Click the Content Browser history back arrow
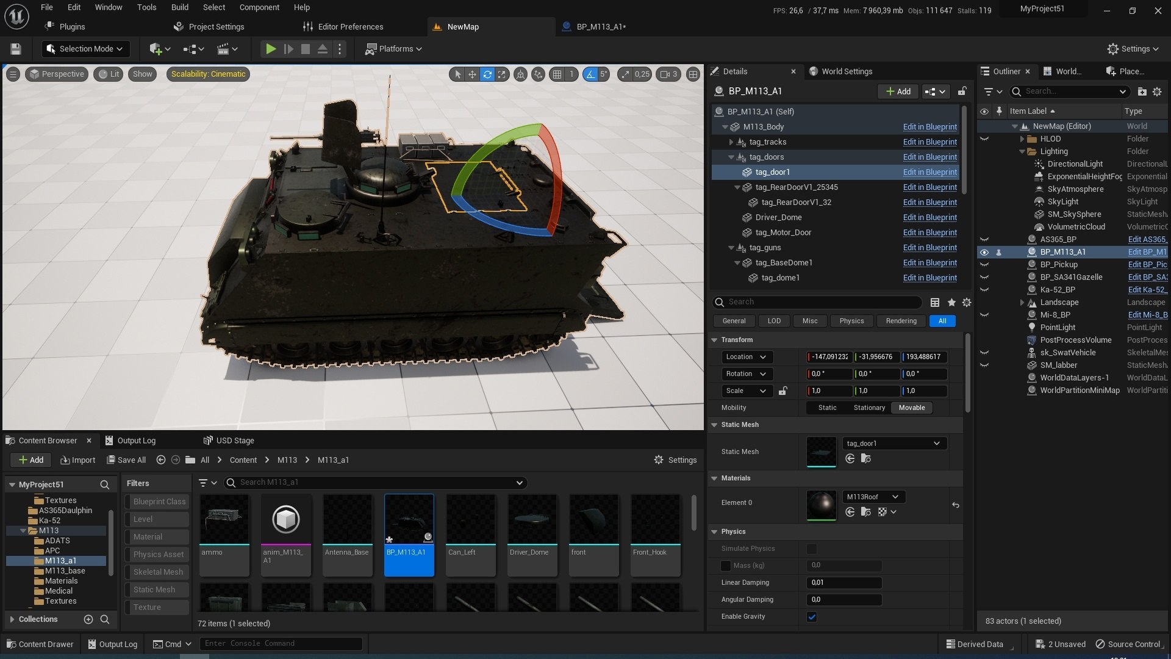1171x659 pixels. tap(161, 460)
